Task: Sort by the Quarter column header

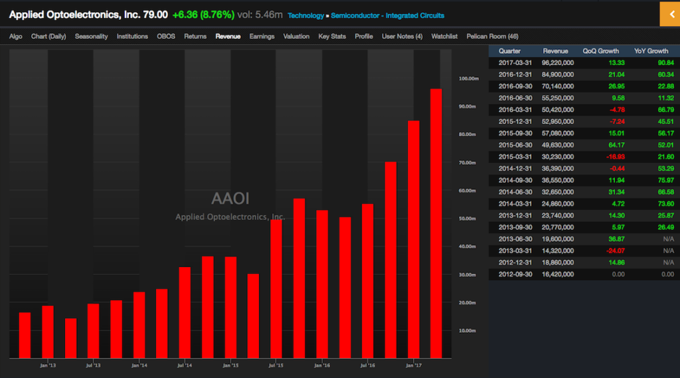Action: click(x=509, y=51)
